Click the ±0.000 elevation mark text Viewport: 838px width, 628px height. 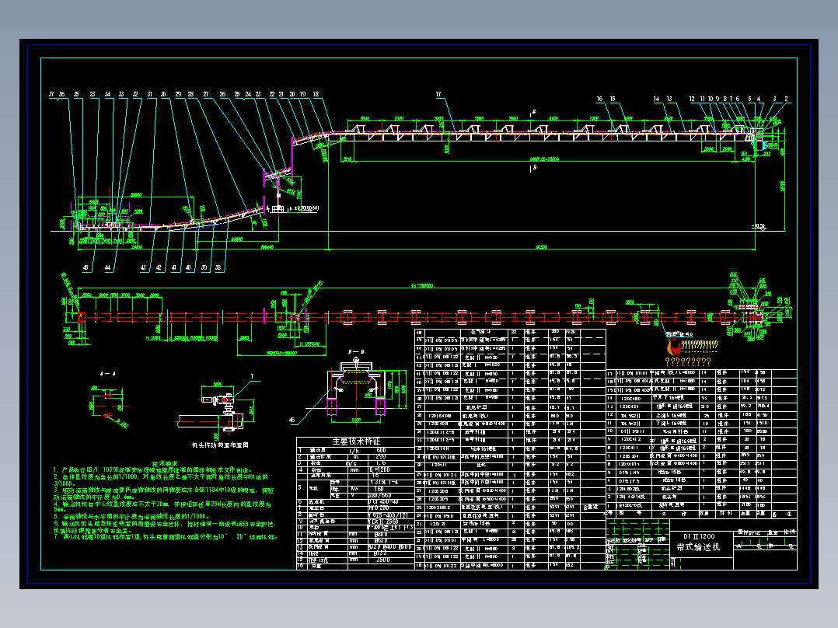(x=306, y=208)
